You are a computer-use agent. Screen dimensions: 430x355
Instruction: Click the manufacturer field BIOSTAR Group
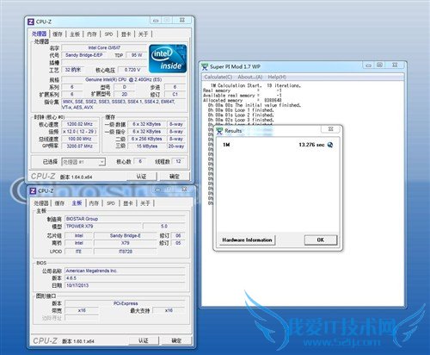125,219
